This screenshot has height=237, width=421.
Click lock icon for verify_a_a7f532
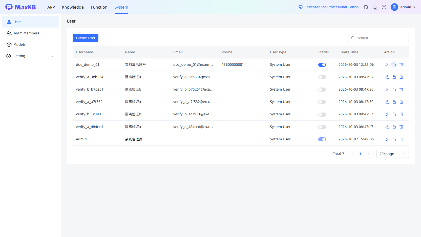(x=394, y=102)
